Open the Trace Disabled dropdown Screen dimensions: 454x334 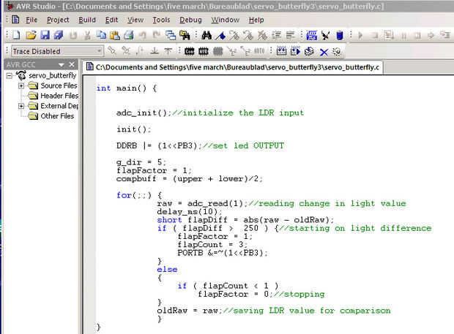(x=99, y=51)
